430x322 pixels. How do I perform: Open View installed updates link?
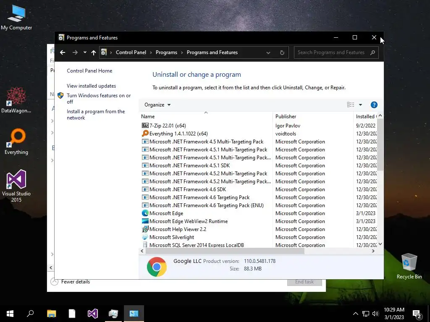coord(91,86)
